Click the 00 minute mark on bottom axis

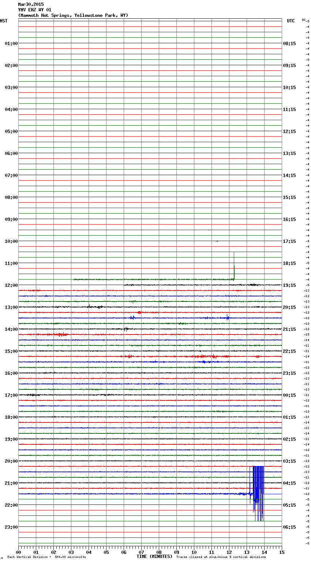point(19,552)
